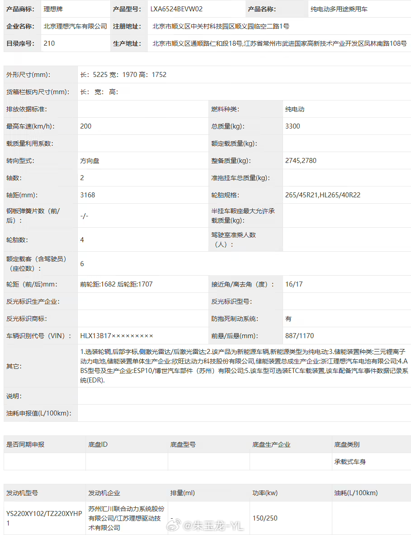The height and width of the screenshot is (535, 411).
Task: Click motor model YS220XY102/TZ220XYHP1
Action: tap(44, 518)
